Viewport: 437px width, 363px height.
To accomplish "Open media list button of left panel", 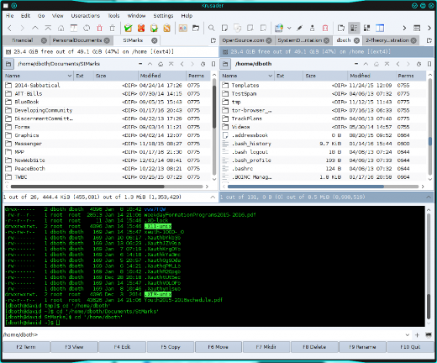I will point(8,64).
